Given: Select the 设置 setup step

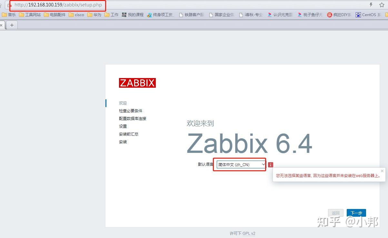Looking at the screenshot, I should 123,126.
